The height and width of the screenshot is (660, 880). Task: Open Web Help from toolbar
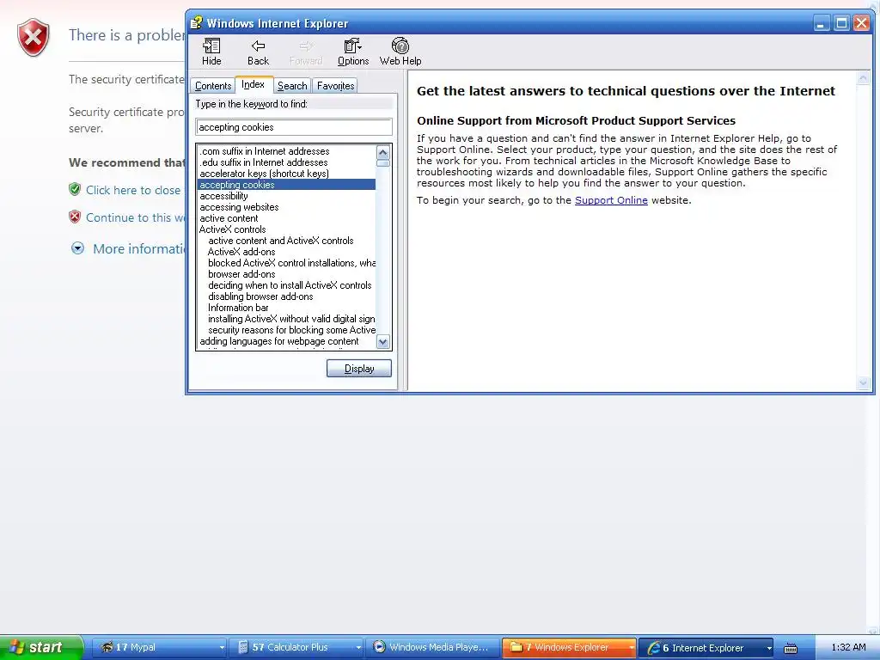click(x=400, y=52)
